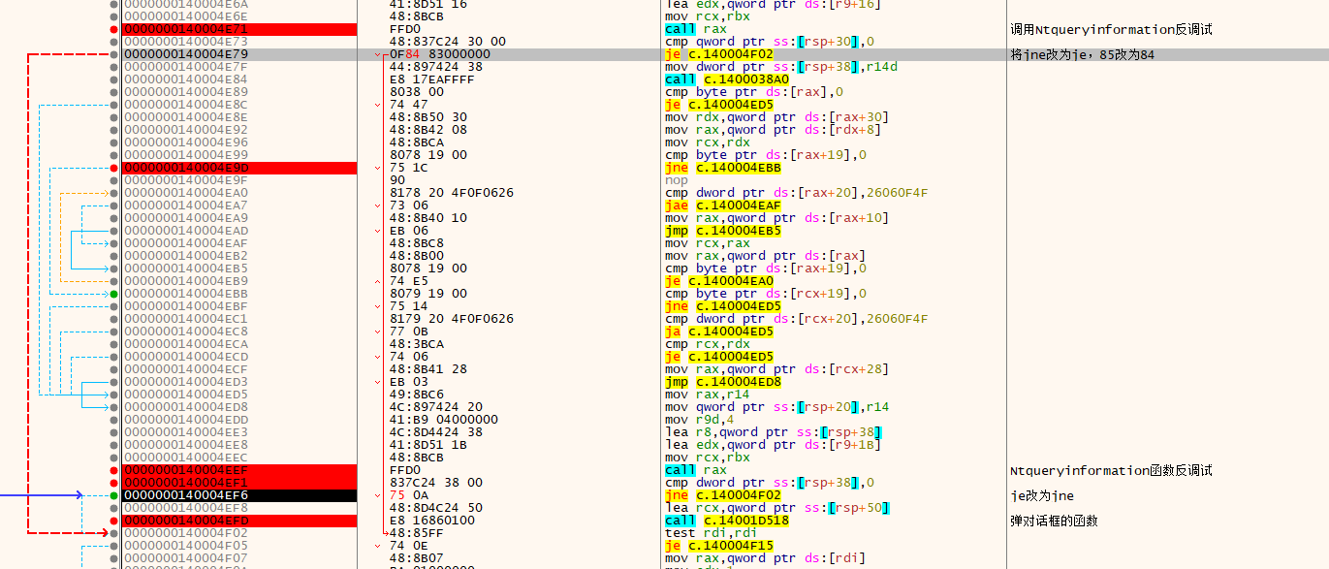Image resolution: width=1329 pixels, height=569 pixels.
Task: Select the nop instruction
Action: [677, 180]
